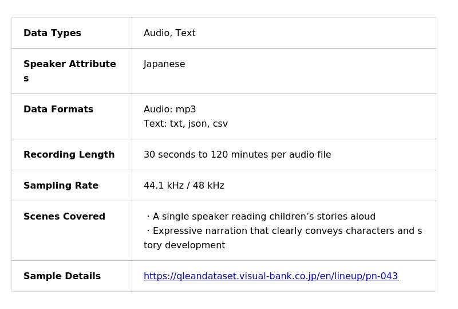
Task: Click the 'single speaker reading children's stories' line
Action: [263, 217]
